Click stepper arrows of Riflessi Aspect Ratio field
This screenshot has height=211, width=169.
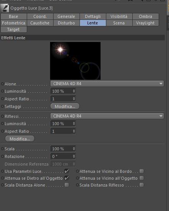tap(74, 131)
